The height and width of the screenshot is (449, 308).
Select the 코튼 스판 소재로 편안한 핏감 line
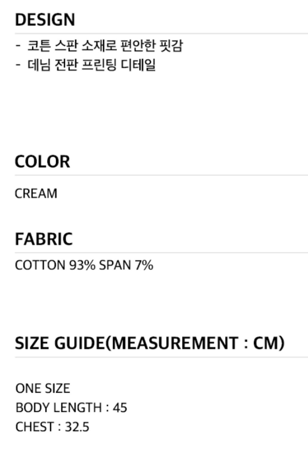[x=105, y=46]
